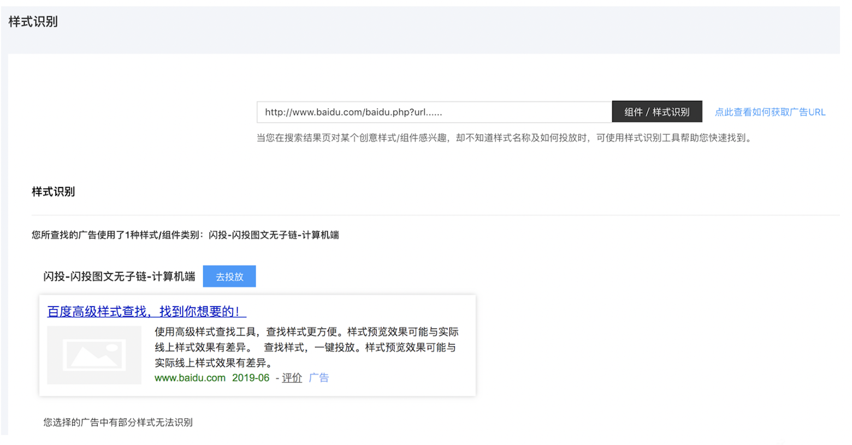Click the www.baidu.com green URL text

[x=190, y=378]
